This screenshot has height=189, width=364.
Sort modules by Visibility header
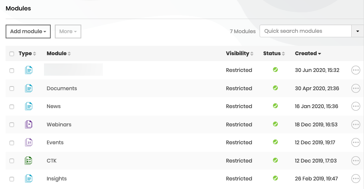(239, 53)
